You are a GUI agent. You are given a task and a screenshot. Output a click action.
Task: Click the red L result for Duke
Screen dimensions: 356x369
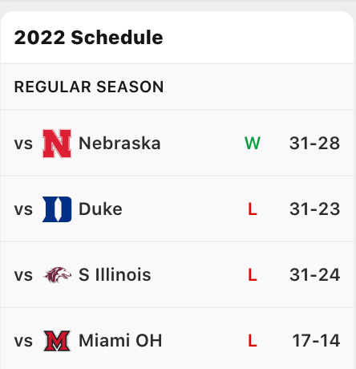[x=253, y=209]
